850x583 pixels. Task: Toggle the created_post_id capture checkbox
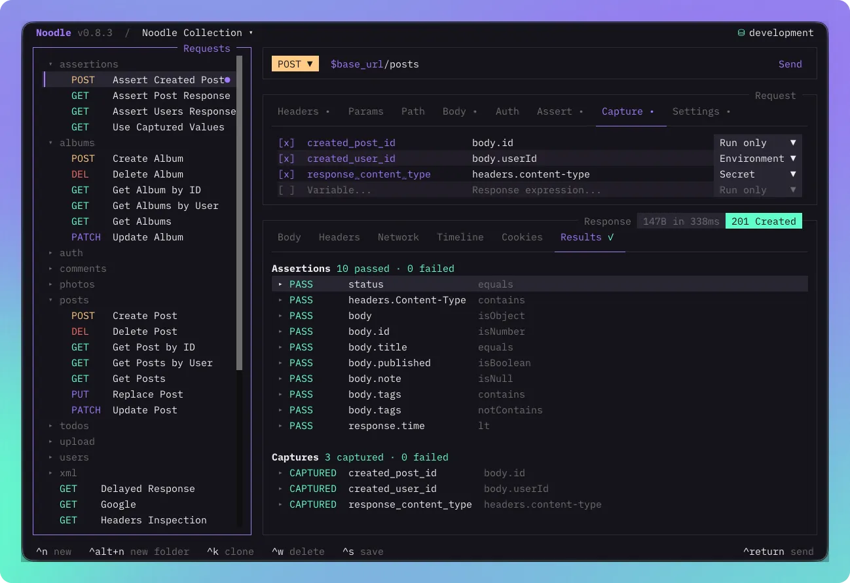[286, 143]
